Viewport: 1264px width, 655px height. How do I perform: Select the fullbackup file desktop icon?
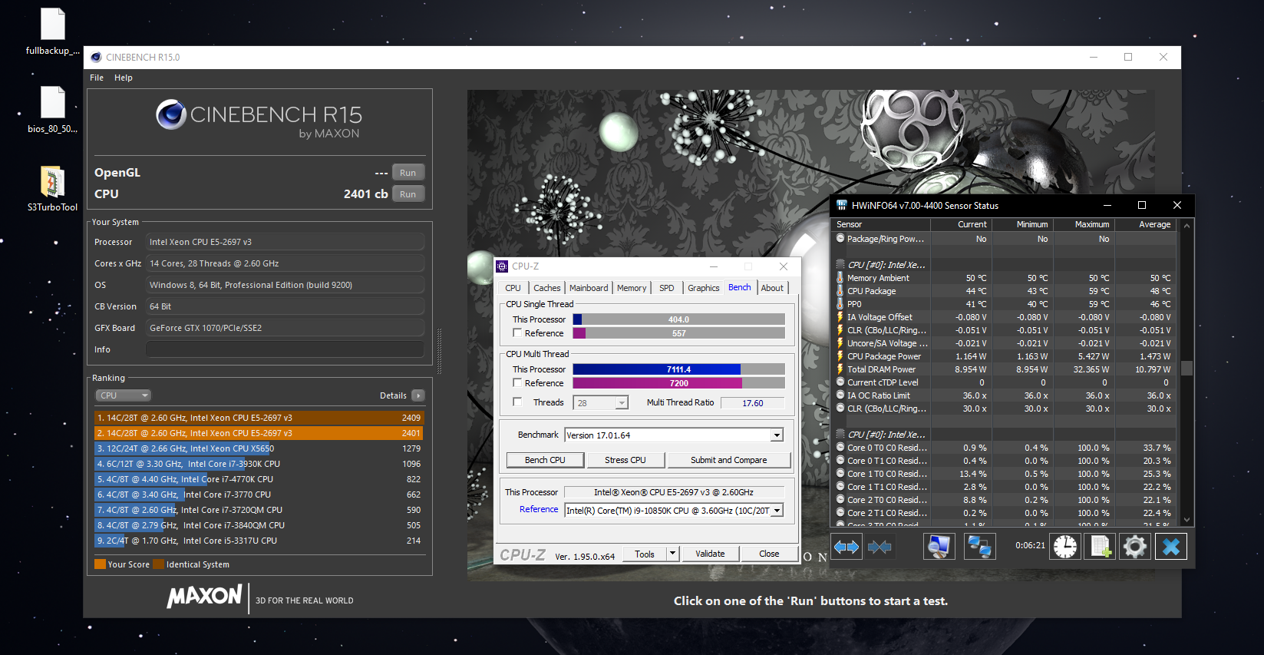pos(52,32)
